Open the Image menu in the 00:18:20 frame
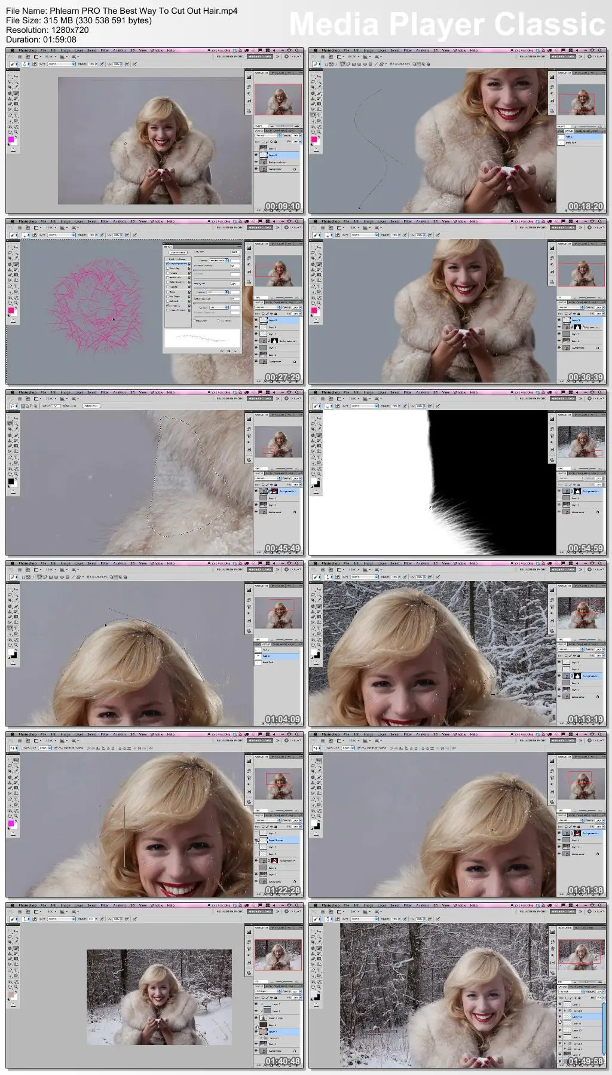 click(x=368, y=51)
